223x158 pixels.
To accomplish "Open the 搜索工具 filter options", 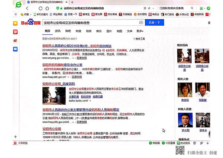I will tap(140, 38).
